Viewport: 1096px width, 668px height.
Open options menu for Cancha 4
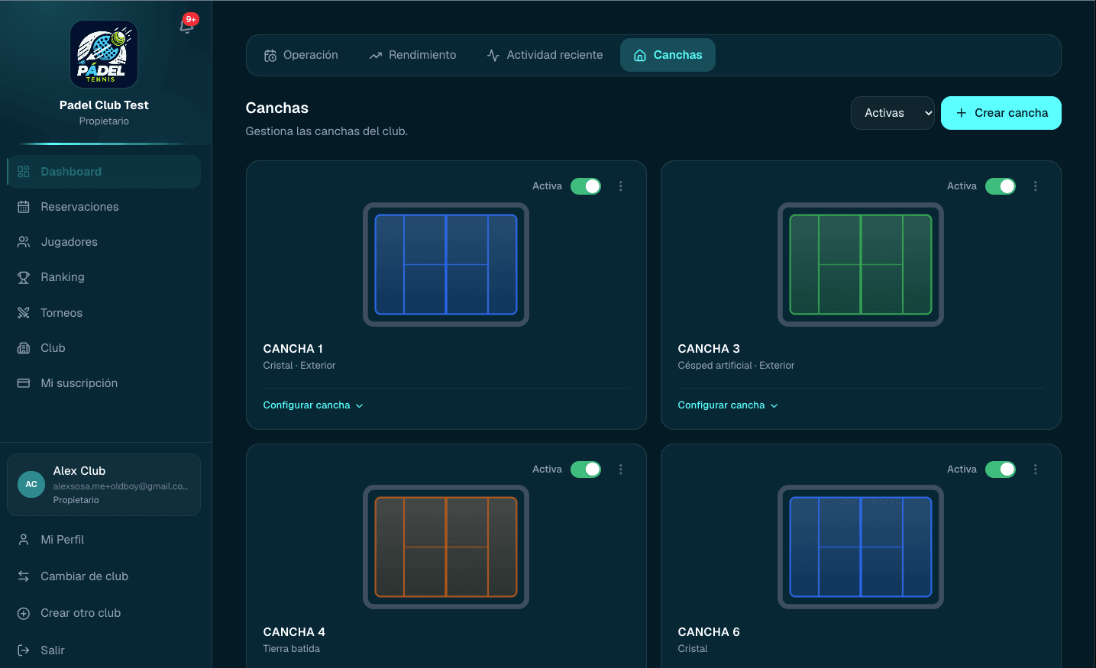[x=621, y=470]
